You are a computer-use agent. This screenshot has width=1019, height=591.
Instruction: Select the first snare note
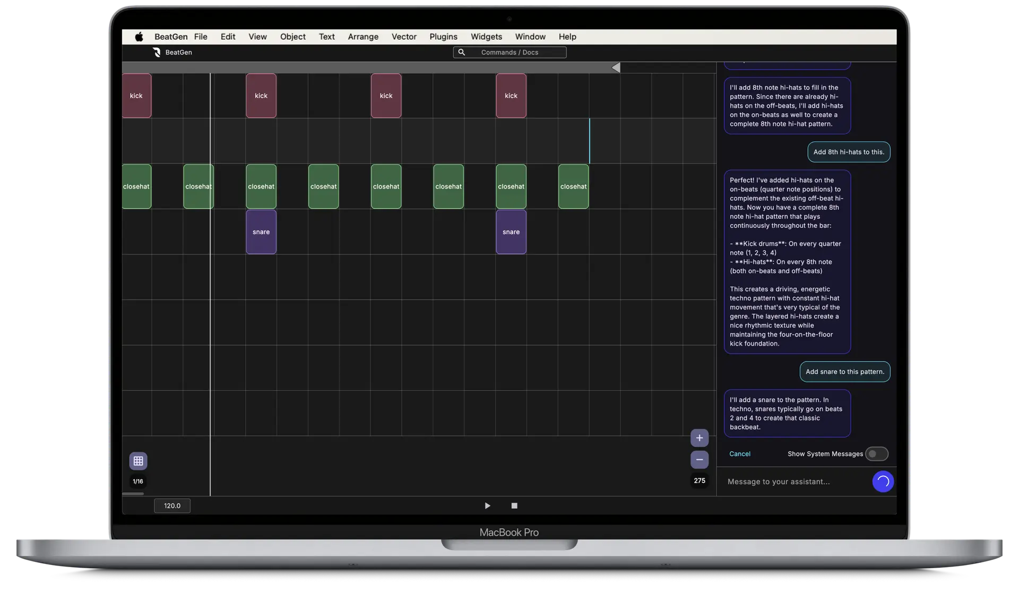[x=261, y=232]
